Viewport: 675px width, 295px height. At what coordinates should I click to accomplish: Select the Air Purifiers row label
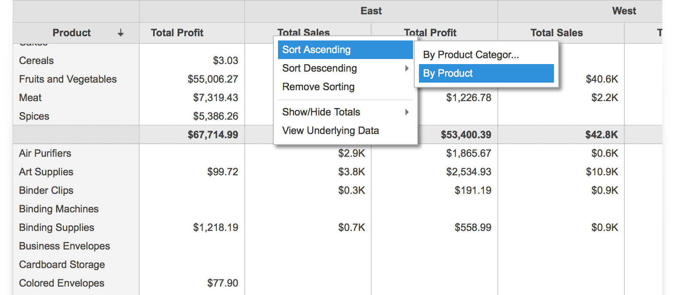[x=45, y=153]
